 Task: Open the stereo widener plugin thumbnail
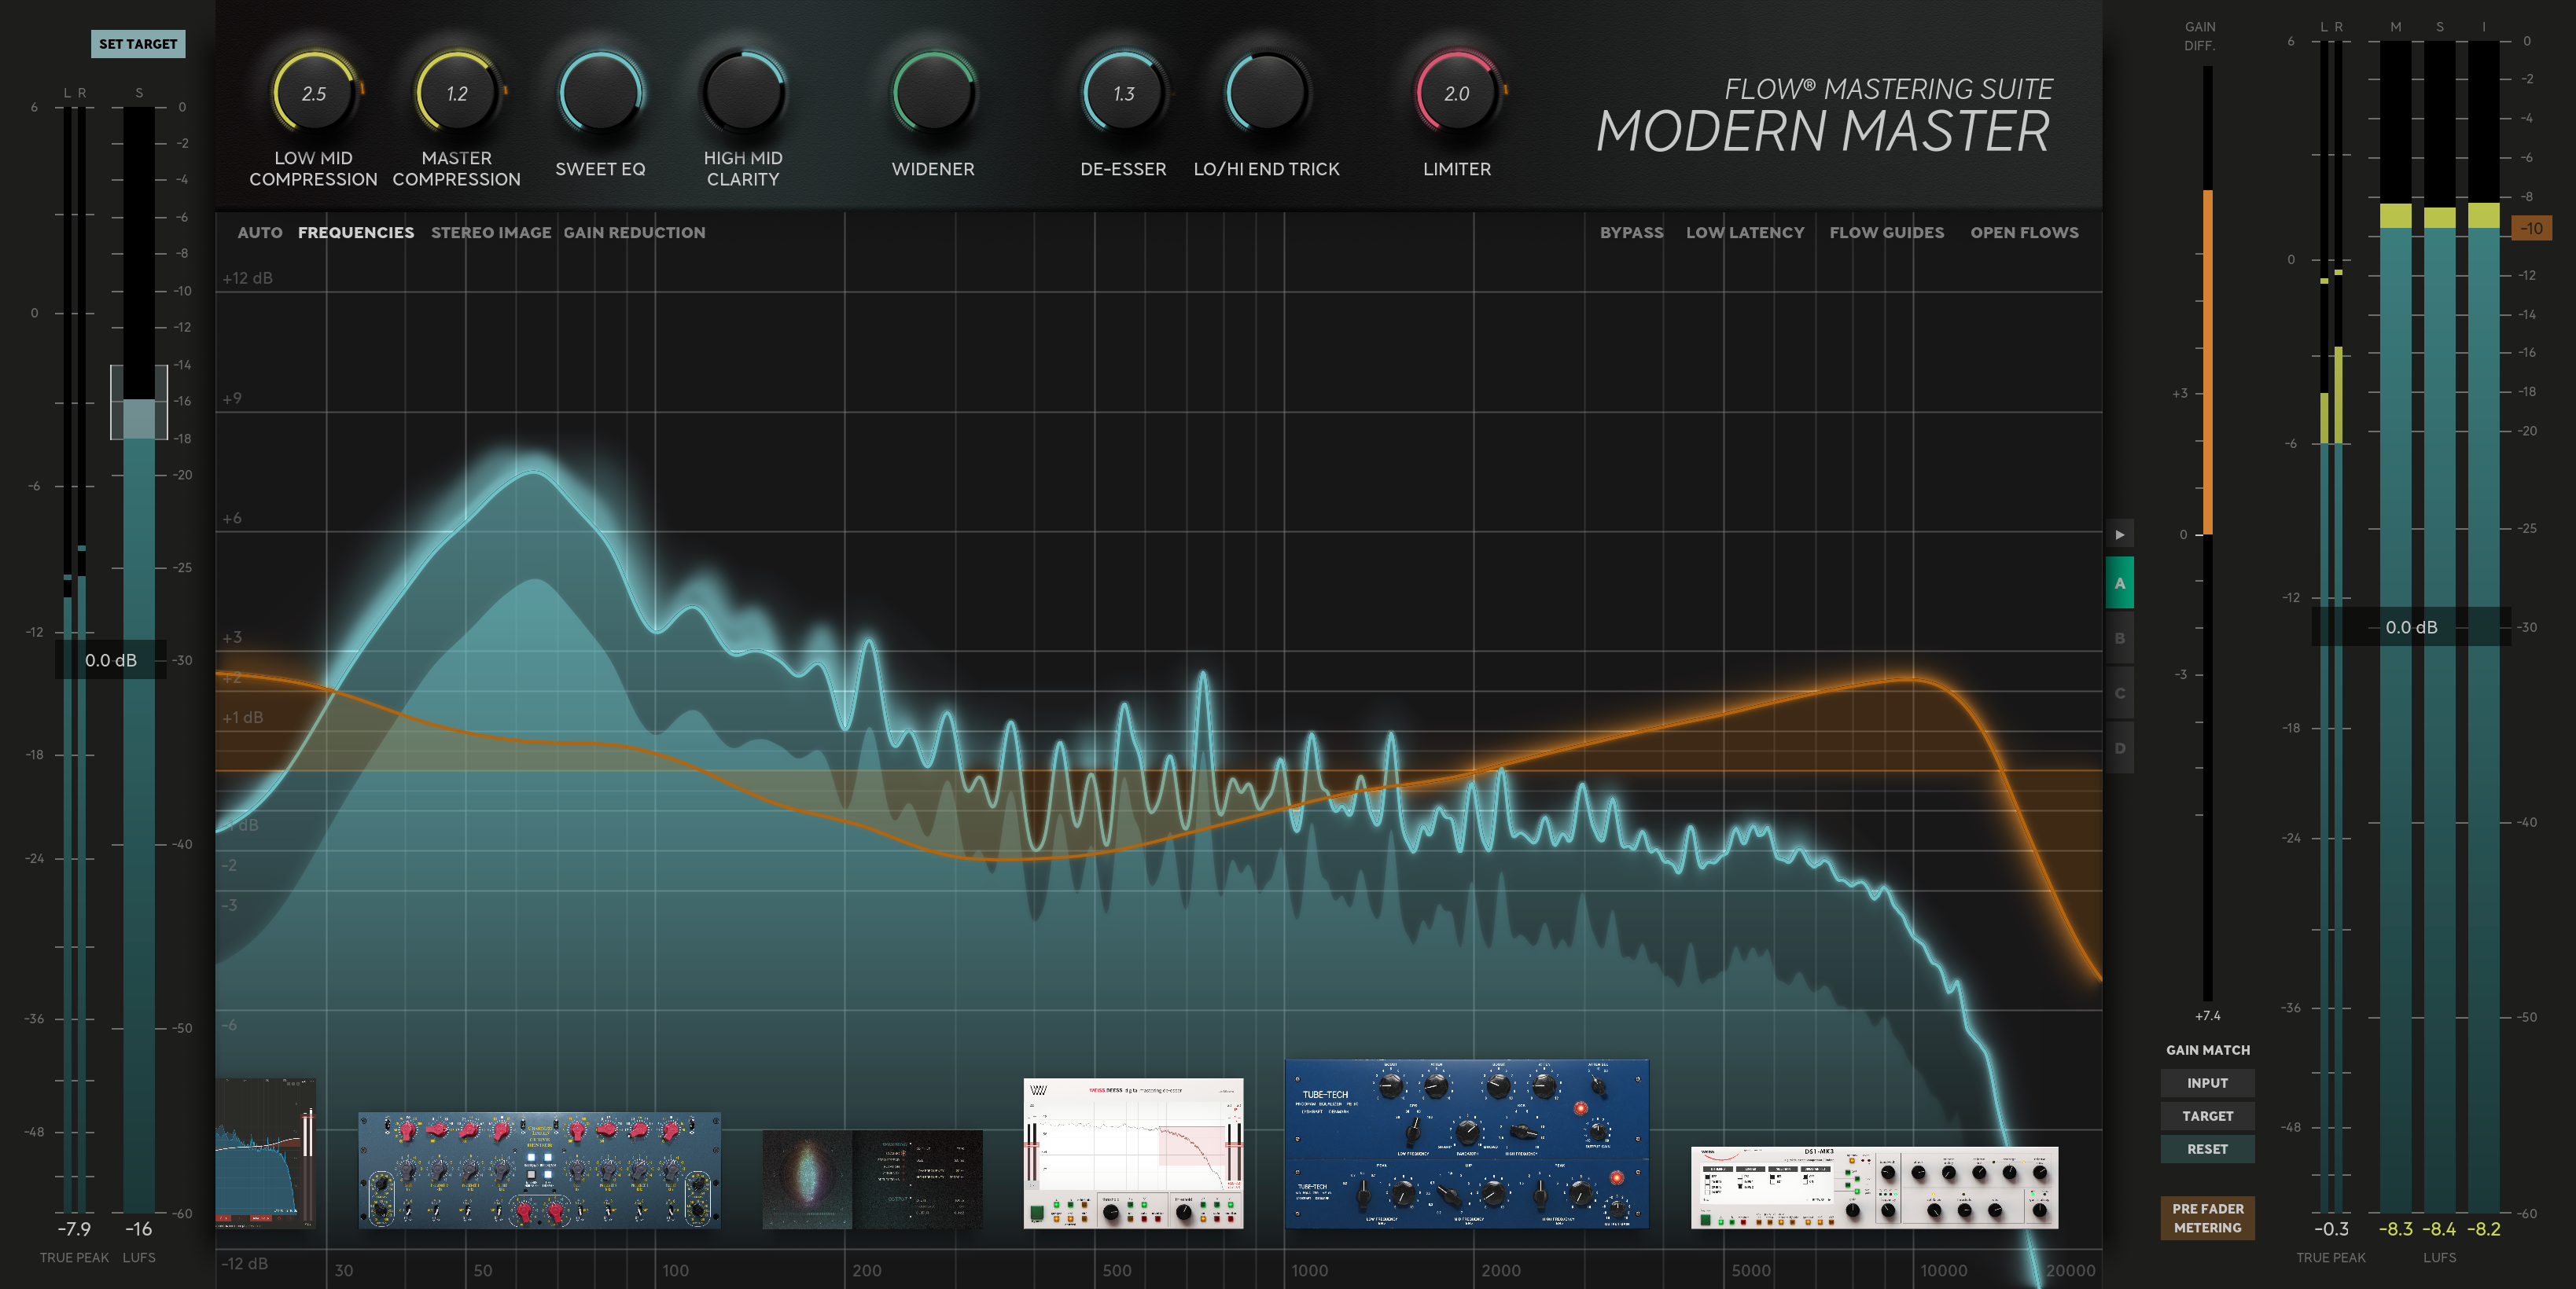(x=872, y=1179)
